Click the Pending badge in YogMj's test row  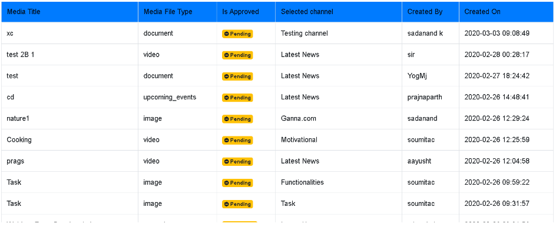[x=237, y=76]
